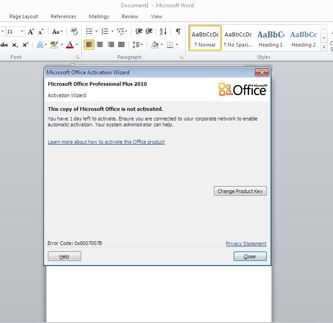333x323 pixels.
Task: Apply the Heading 2 style
Action: tap(303, 38)
